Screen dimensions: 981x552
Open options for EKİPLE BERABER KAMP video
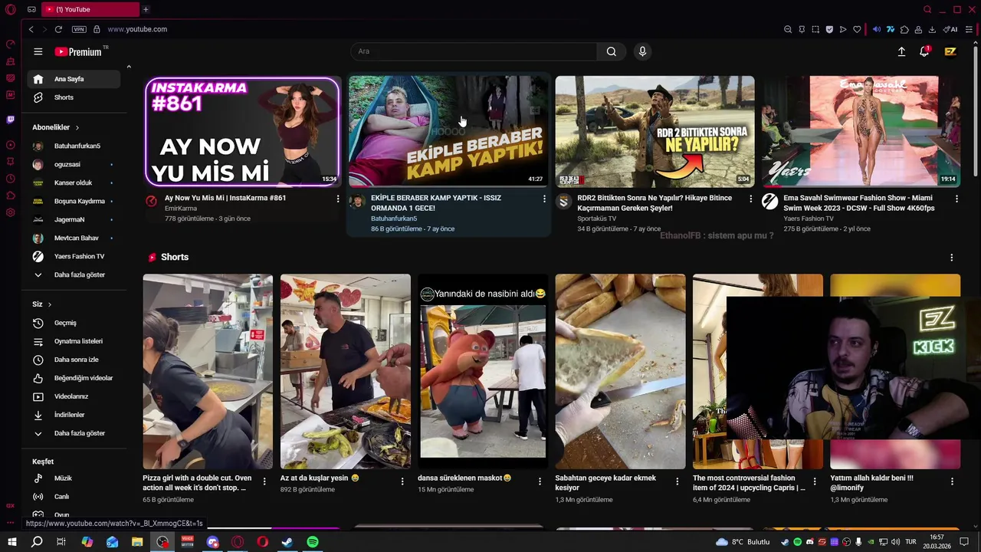[544, 199]
